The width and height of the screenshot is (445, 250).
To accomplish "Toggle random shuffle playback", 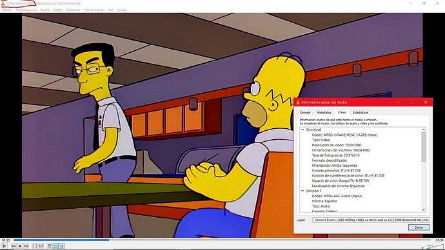I will coord(62,246).
